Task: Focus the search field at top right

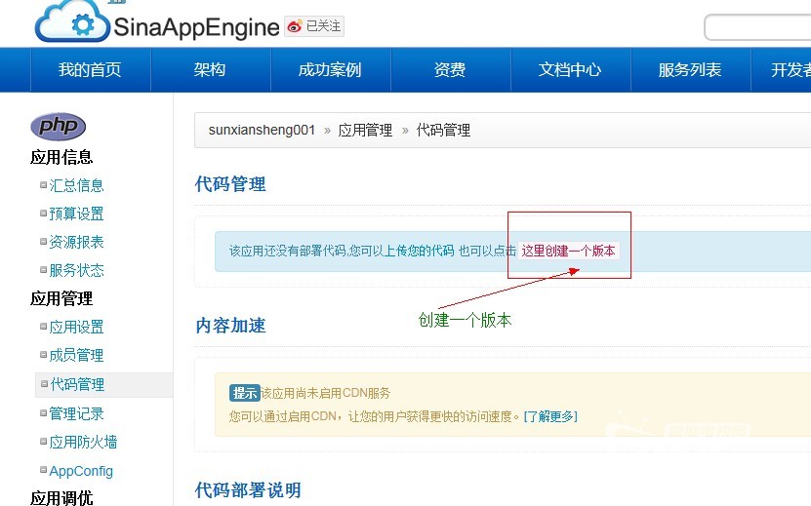Action: (x=757, y=27)
